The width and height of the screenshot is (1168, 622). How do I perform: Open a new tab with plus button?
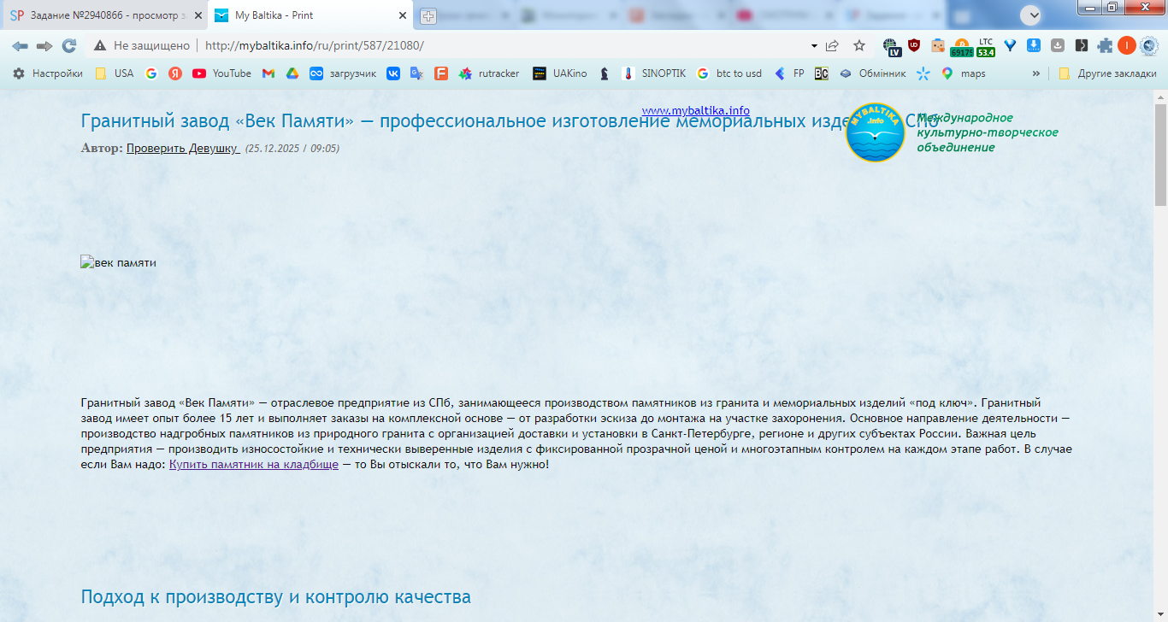click(428, 15)
